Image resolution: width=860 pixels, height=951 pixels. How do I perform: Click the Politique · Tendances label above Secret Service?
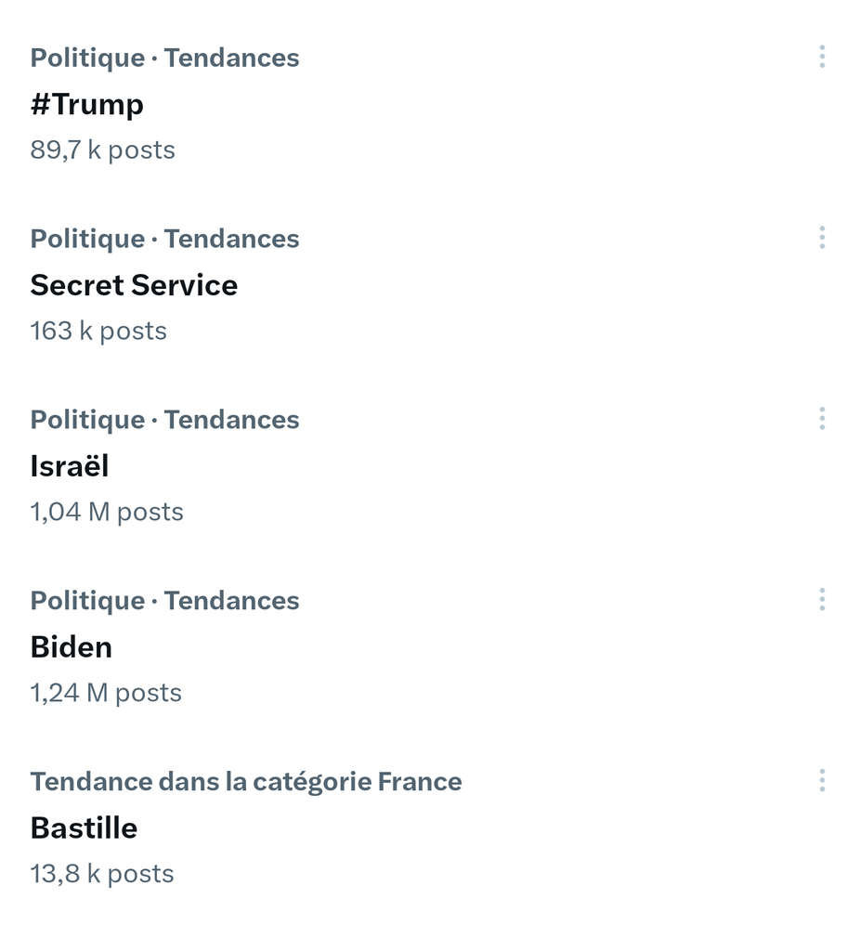click(x=164, y=239)
